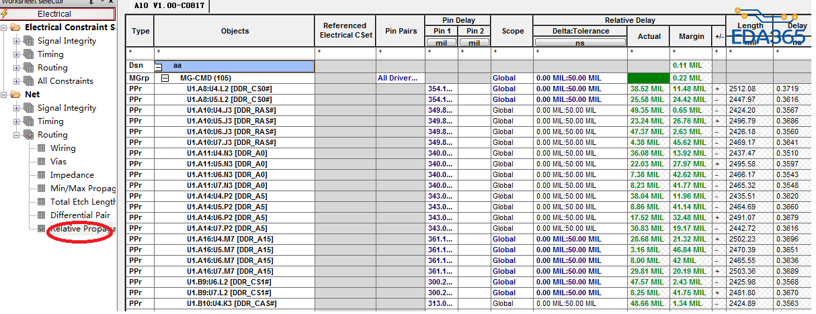Viewport: 816px width, 314px height.
Task: Open the Vias worksheet
Action: 58,162
